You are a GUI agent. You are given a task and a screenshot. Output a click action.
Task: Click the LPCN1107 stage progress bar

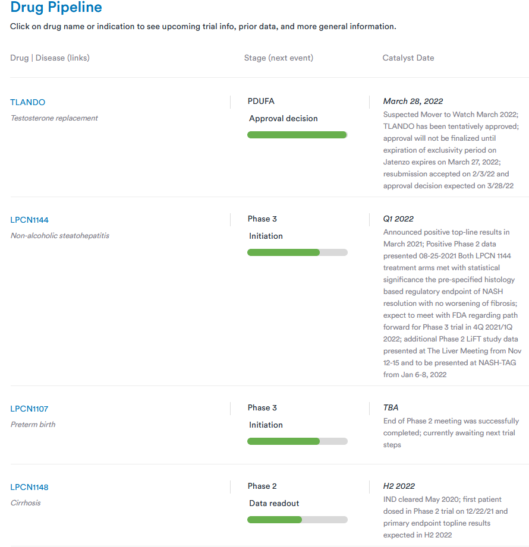pos(297,441)
